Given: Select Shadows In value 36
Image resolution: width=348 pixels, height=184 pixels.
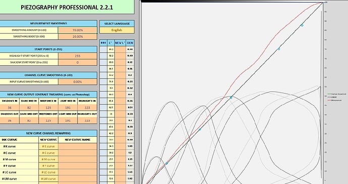Looking at the screenshot, I should tap(10, 108).
